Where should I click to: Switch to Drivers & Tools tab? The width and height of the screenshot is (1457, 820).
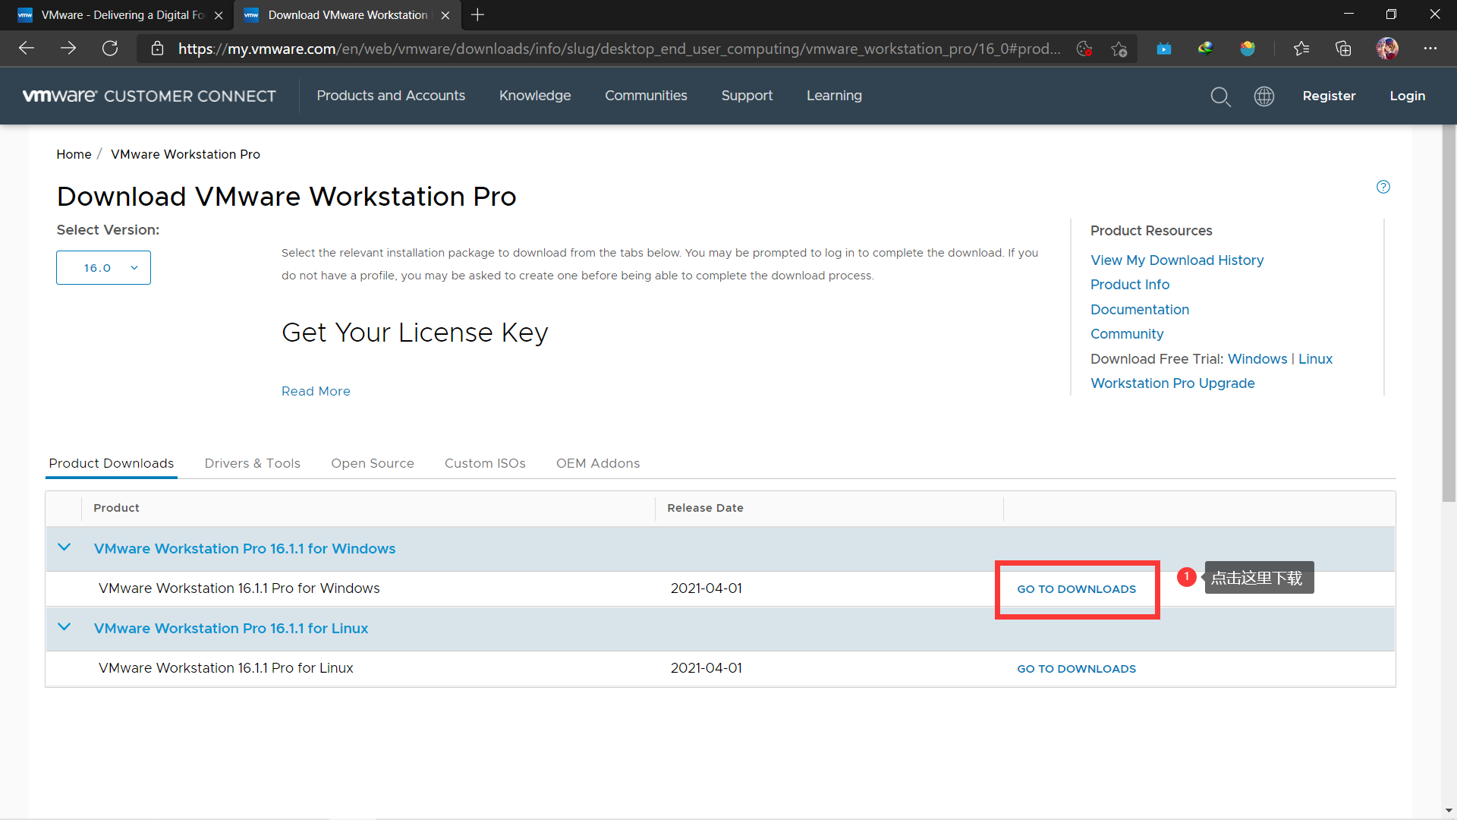pos(252,463)
